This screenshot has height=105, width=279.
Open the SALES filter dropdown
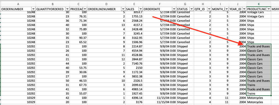tap(140, 9)
